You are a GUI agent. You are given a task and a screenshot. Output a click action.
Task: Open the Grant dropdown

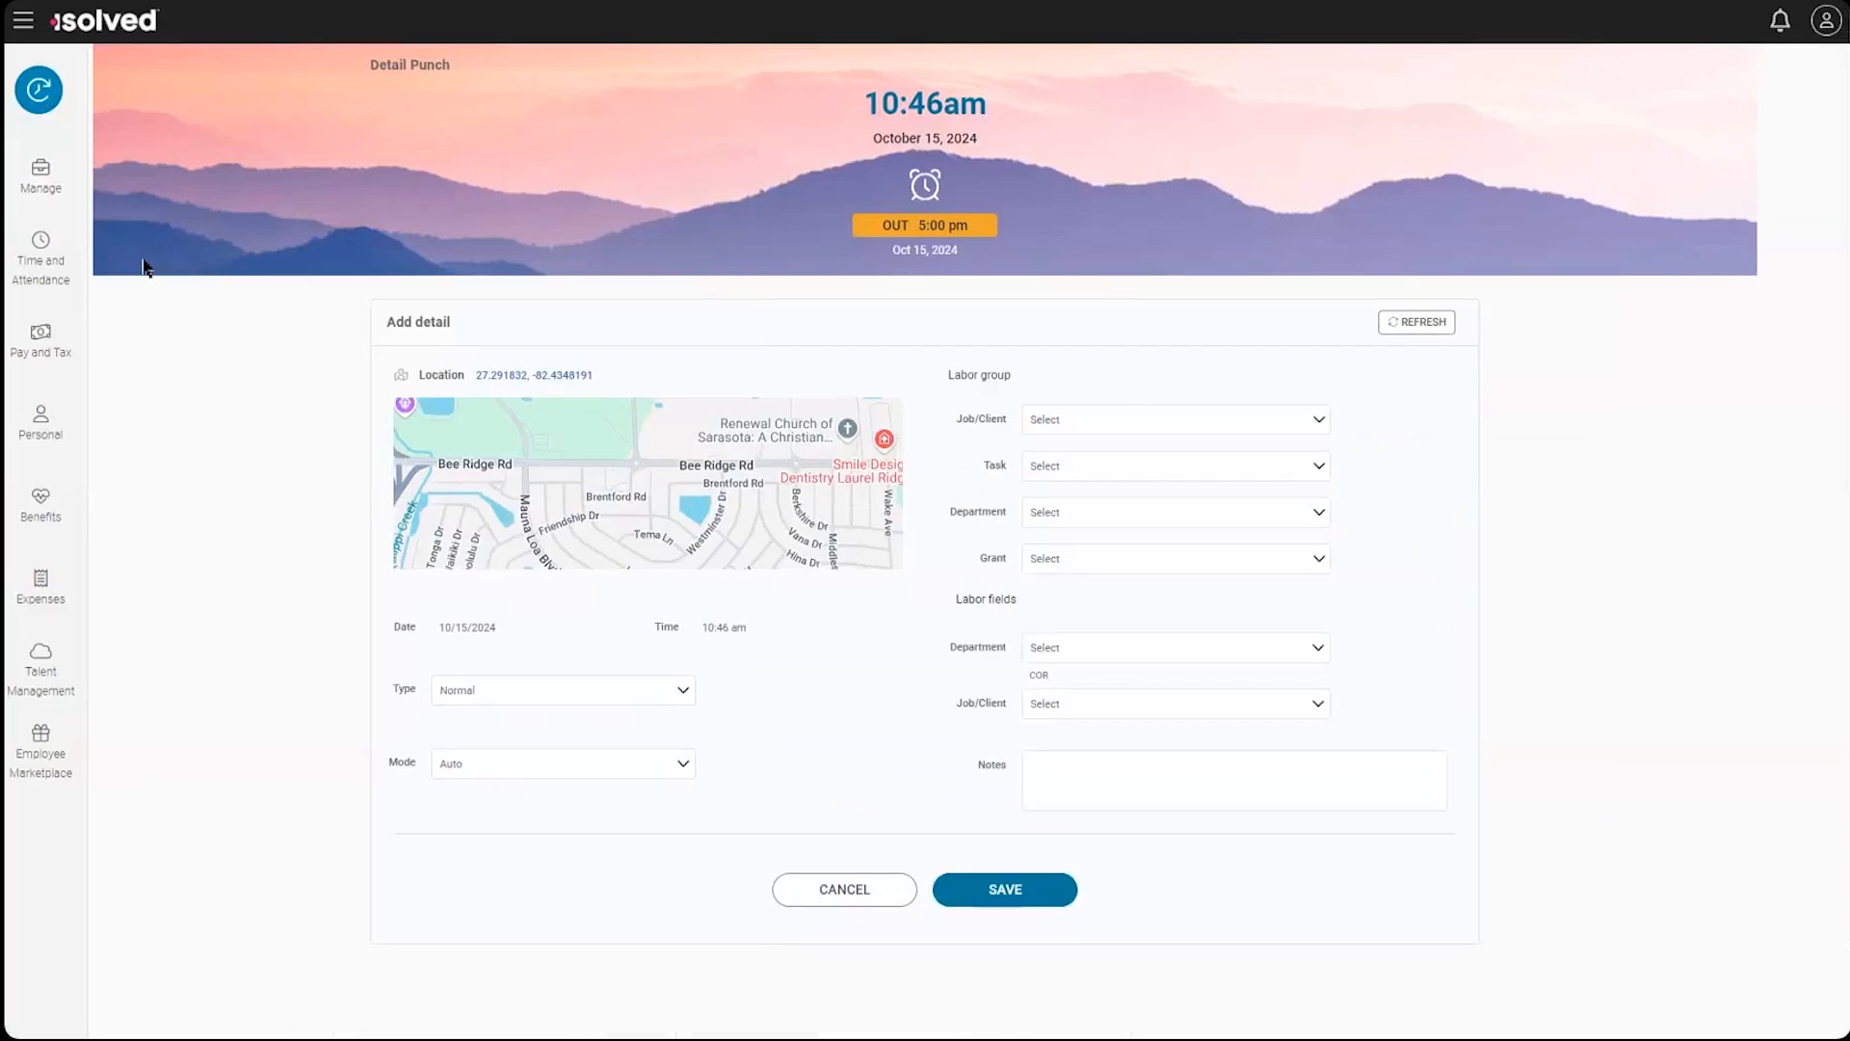coord(1176,558)
